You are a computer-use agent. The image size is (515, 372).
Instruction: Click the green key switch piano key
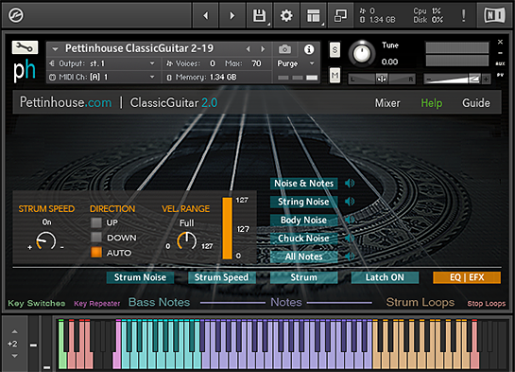tap(62, 344)
